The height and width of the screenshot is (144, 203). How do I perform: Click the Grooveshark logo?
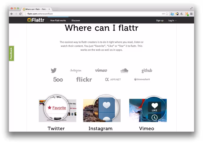click(x=142, y=79)
